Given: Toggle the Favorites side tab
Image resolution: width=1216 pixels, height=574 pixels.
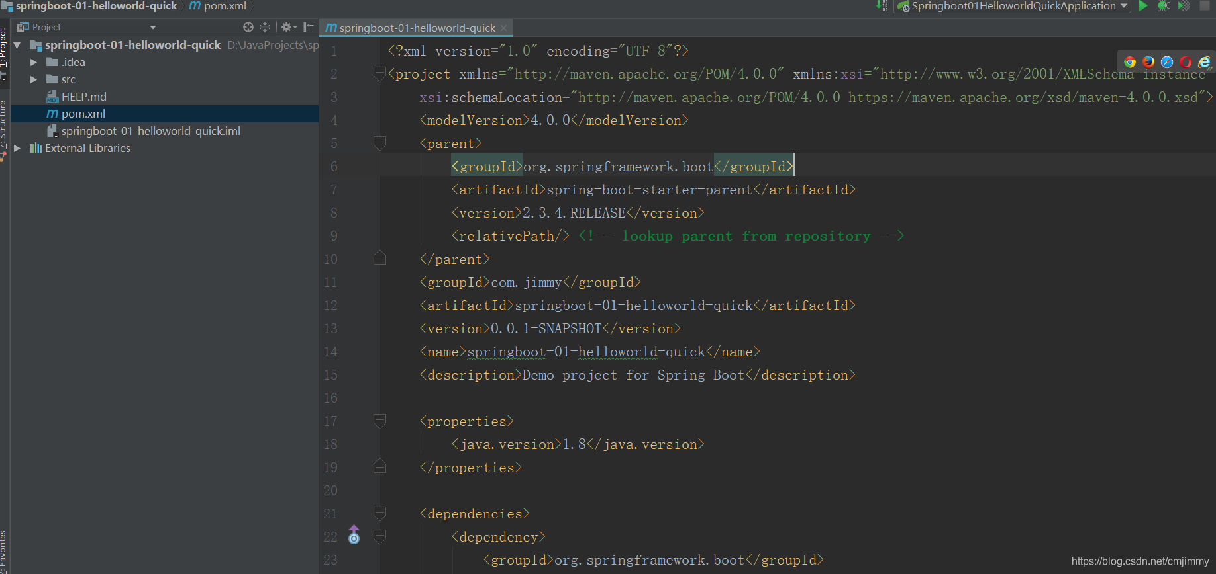Looking at the screenshot, I should click(3, 552).
